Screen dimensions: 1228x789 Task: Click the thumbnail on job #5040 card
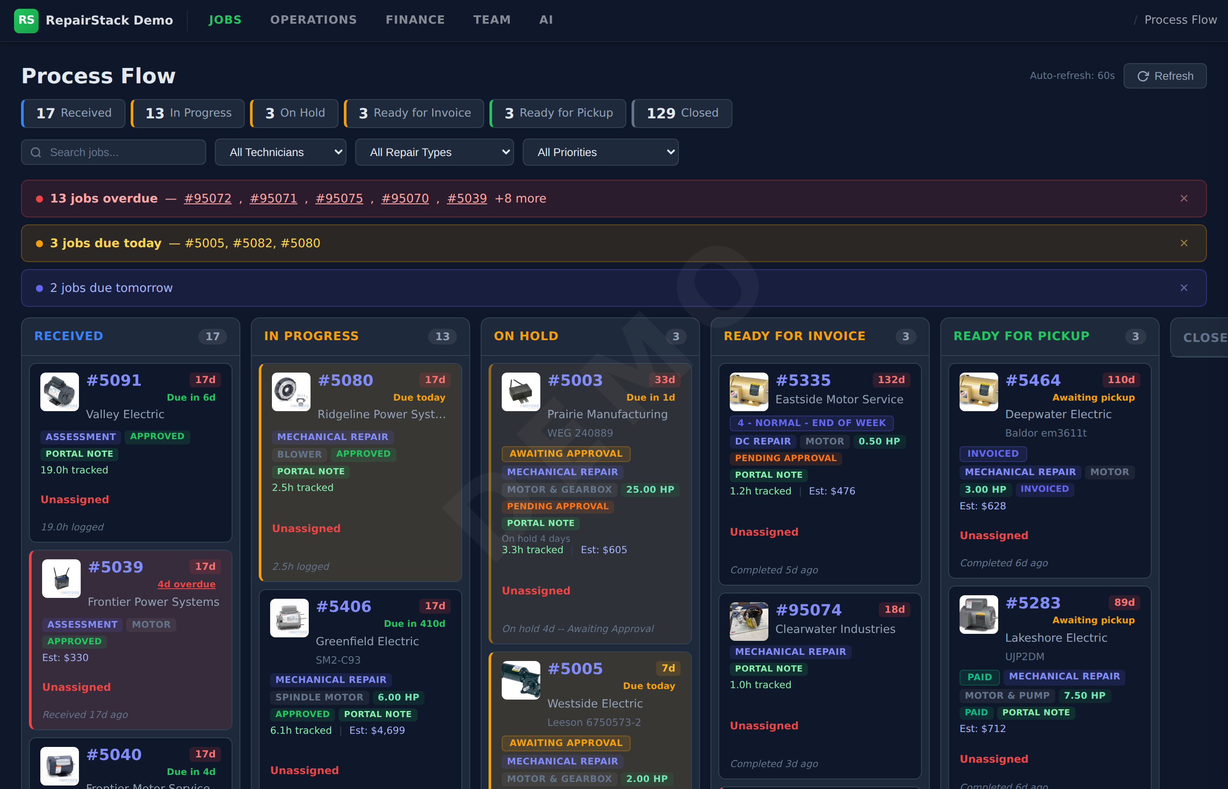pyautogui.click(x=60, y=766)
